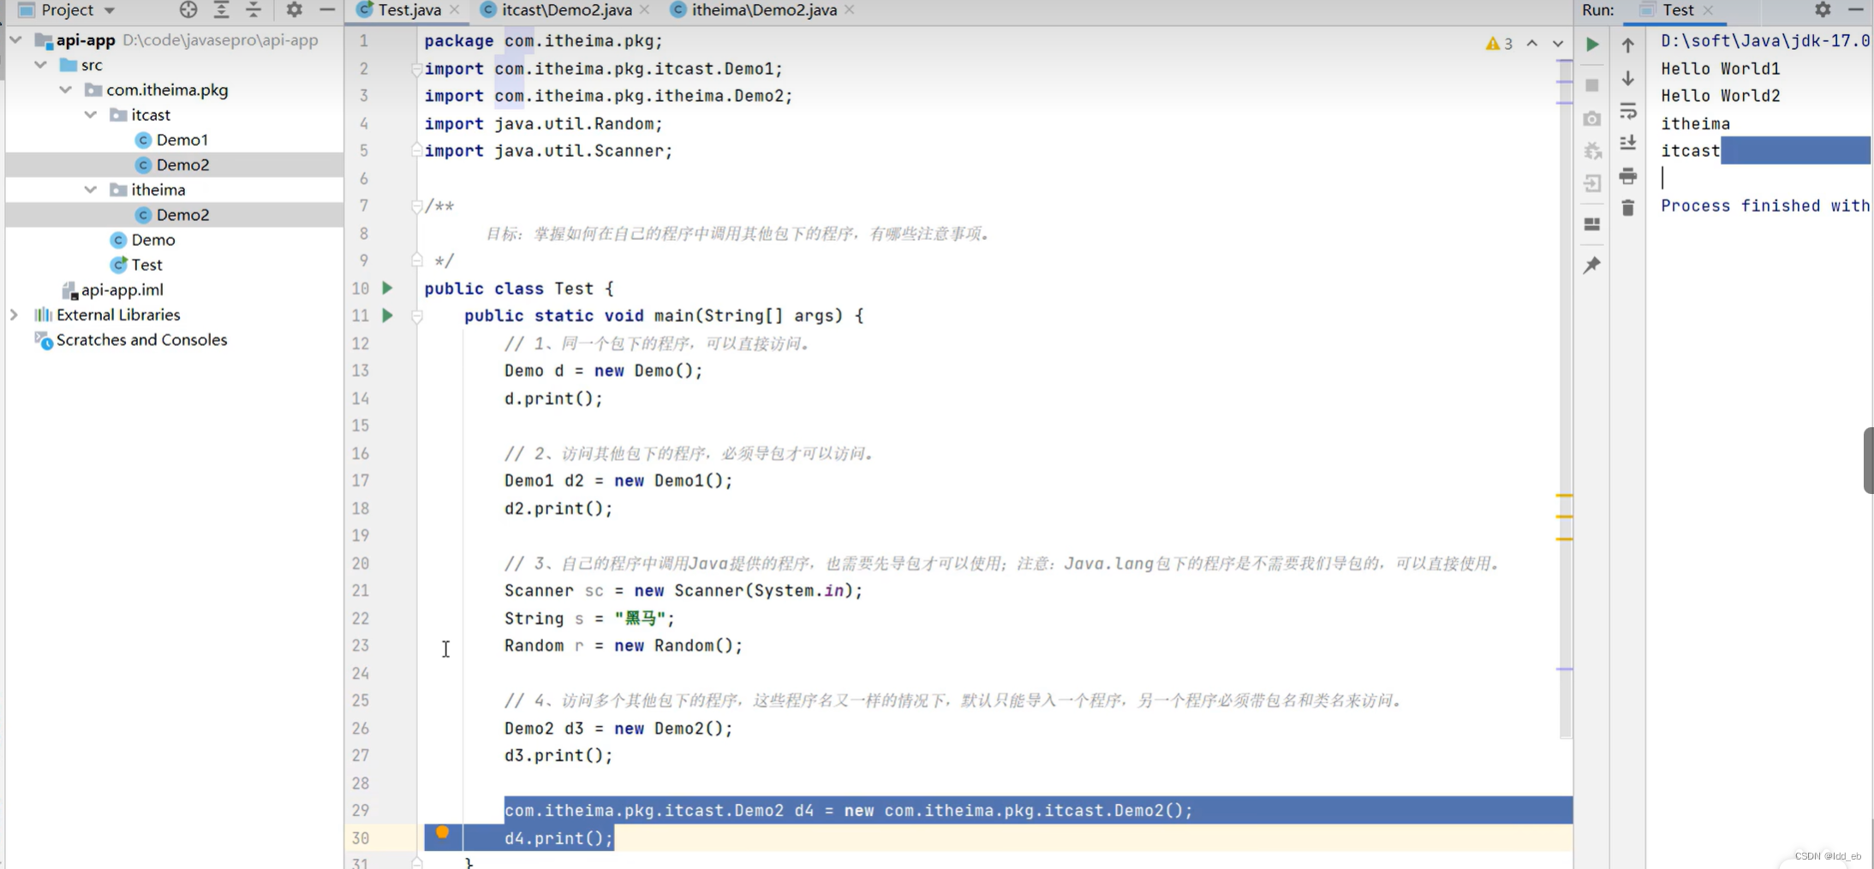Viewport: 1874px width, 869px height.
Task: Close itcast\Demo2.java tab
Action: coord(645,9)
